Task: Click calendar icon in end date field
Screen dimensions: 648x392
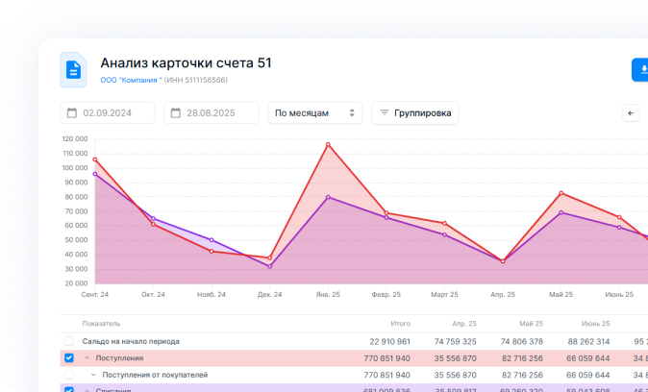Action: [175, 113]
